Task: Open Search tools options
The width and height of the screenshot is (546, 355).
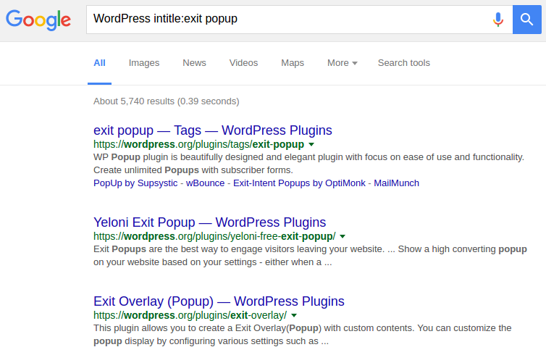Action: pos(404,63)
